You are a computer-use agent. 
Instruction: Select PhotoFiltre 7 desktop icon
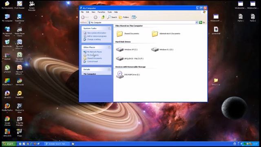(x=7, y=82)
